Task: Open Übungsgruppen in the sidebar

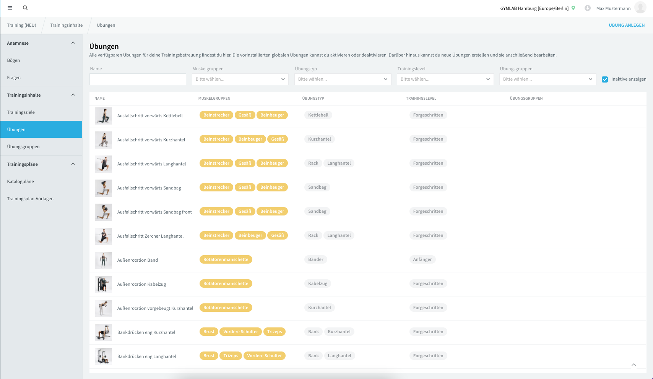Action: point(41,147)
